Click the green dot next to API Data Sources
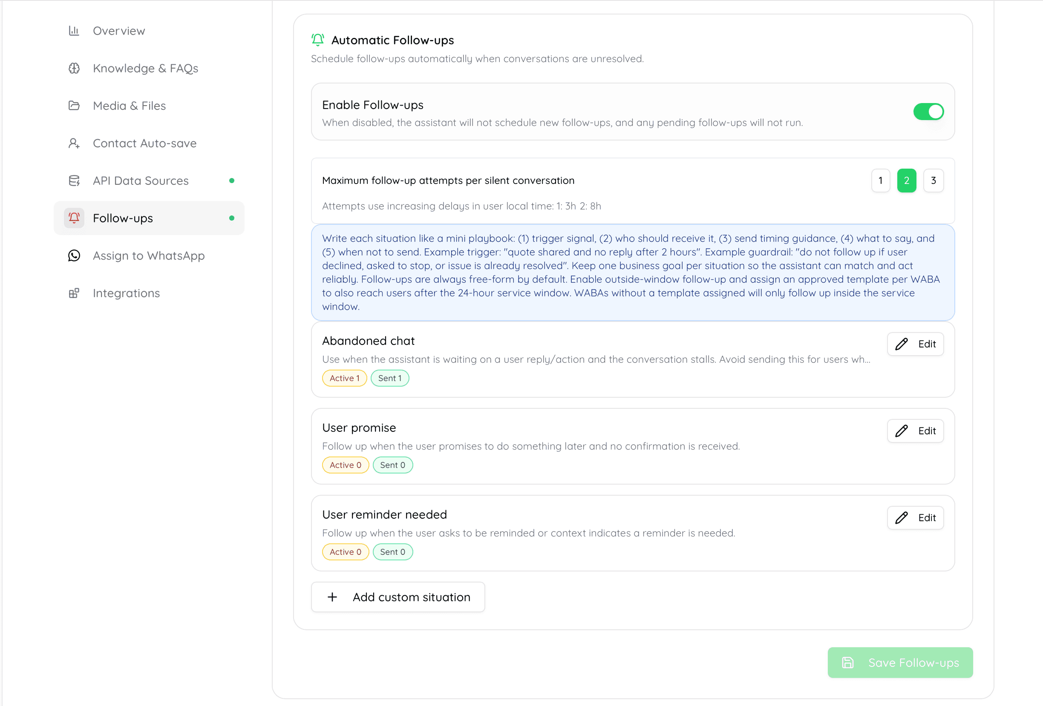Viewport: 1043px width, 706px height. coord(232,181)
